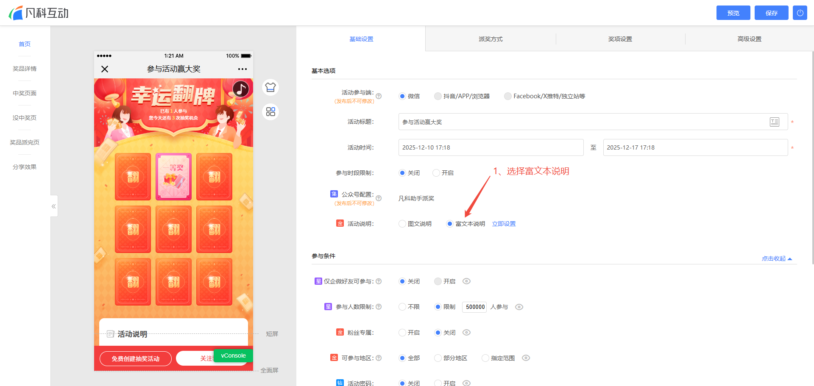This screenshot has width=814, height=386.
Task: Click the red 金 badge beside 活动说明
Action: tap(340, 223)
